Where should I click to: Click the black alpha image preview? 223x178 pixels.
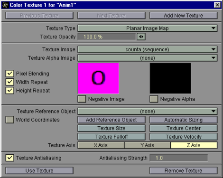click(x=170, y=78)
